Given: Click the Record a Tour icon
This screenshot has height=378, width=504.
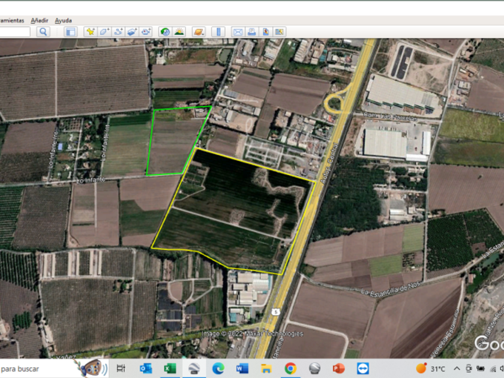Looking at the screenshot, I should tap(146, 32).
